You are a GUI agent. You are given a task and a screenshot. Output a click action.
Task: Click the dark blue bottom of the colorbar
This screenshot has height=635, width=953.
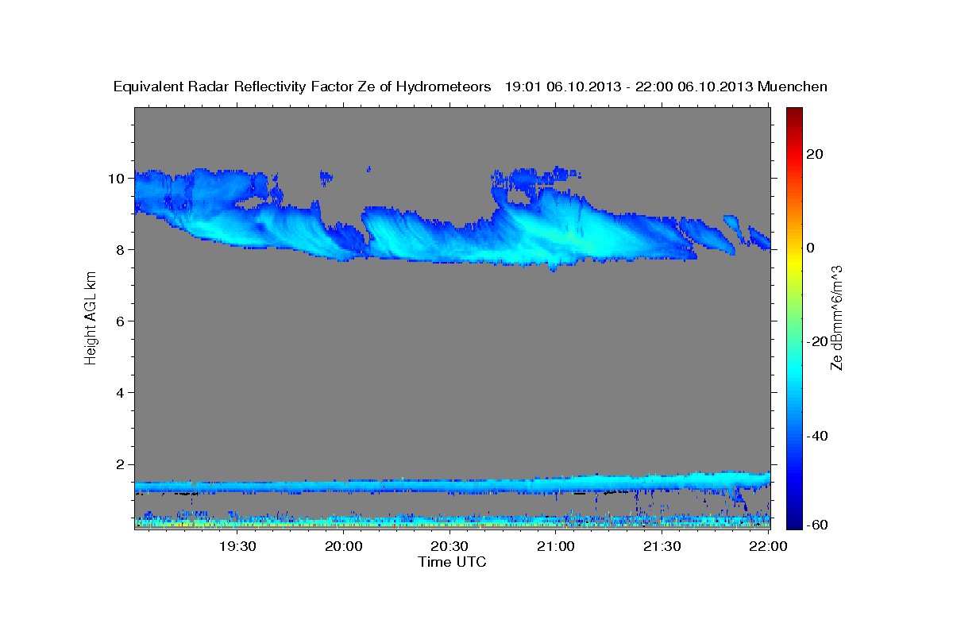pos(794,520)
